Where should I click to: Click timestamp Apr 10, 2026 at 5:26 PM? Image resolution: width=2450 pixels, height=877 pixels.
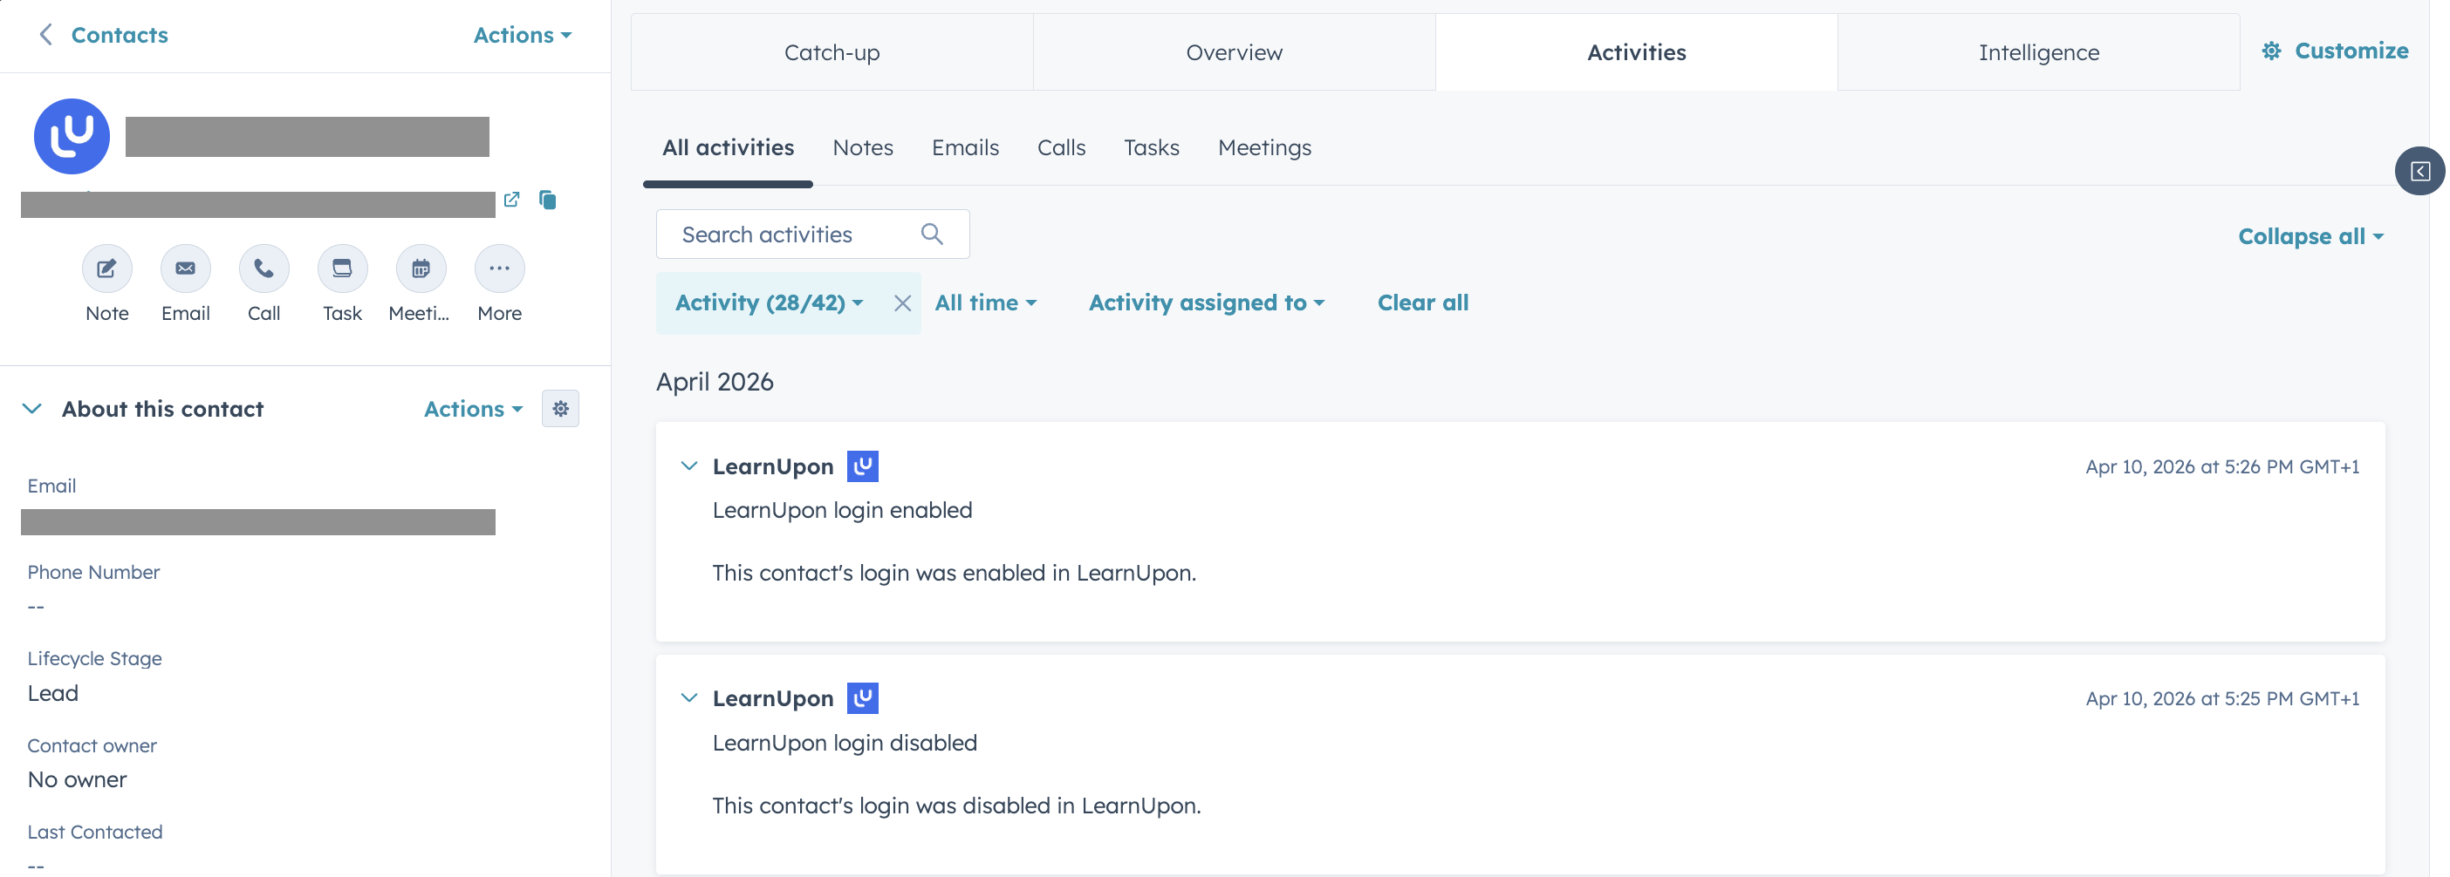click(2221, 466)
